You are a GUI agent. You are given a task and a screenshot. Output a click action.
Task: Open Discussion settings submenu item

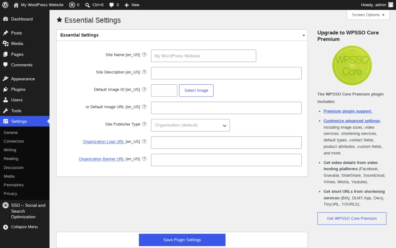click(x=14, y=168)
